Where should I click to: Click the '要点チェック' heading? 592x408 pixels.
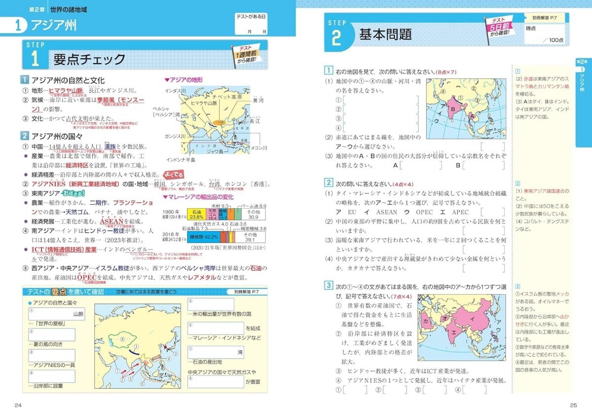point(90,59)
